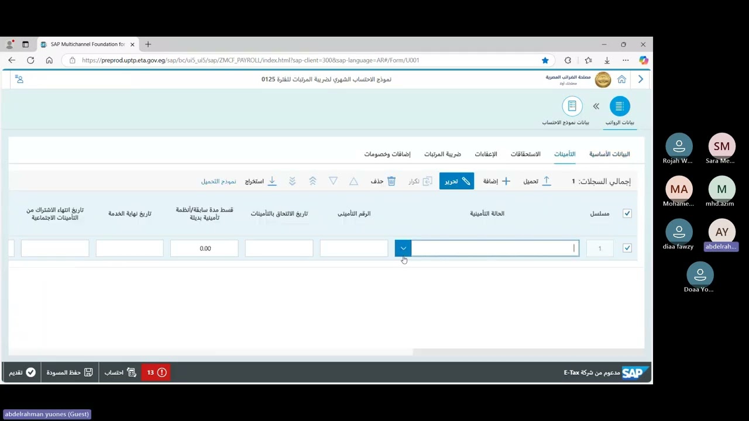The height and width of the screenshot is (421, 749).
Task: Move to bottom with the double-down chevron
Action: 292,181
